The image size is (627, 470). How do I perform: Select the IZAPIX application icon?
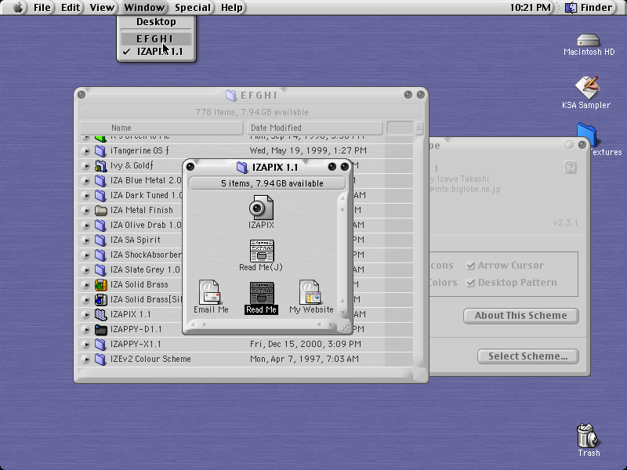(262, 207)
